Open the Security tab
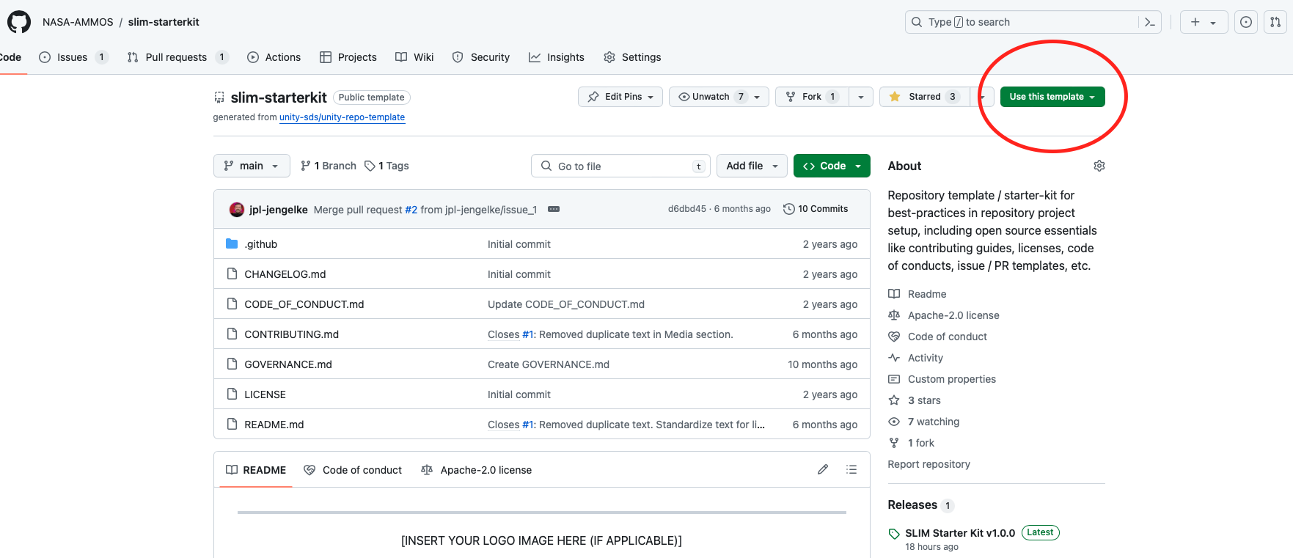 [481, 57]
